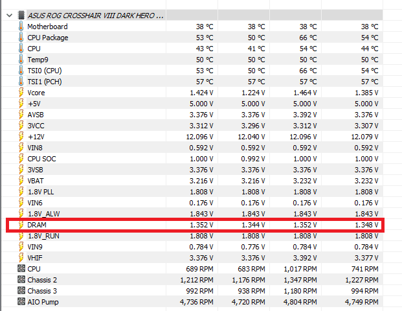402x311 pixels.
Task: Click lightning bolt icon beside AVSB
Action: point(21,115)
